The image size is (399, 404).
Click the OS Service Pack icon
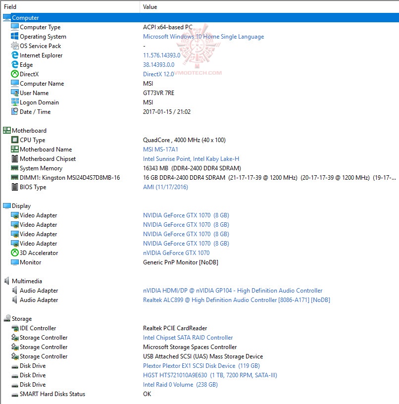tap(15, 46)
